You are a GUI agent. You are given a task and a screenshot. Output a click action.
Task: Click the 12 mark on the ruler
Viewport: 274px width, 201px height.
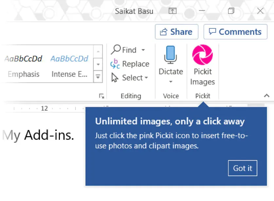45,108
